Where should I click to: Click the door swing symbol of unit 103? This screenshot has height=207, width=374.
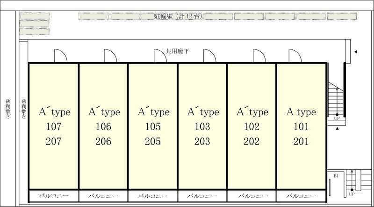point(209,55)
